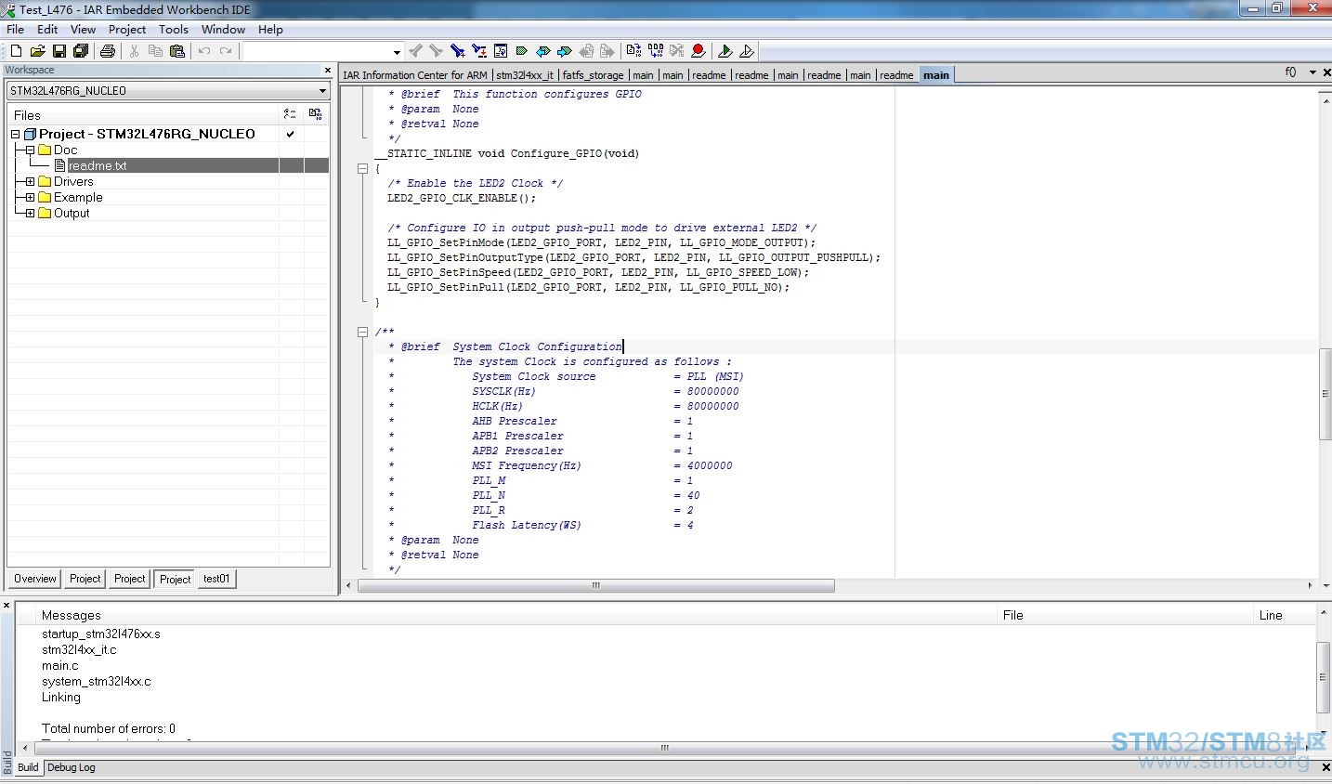Fold the System Clock Configuration comment block
Screen dimensions: 1332x784
click(362, 332)
